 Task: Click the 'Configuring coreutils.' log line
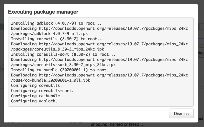37,86
